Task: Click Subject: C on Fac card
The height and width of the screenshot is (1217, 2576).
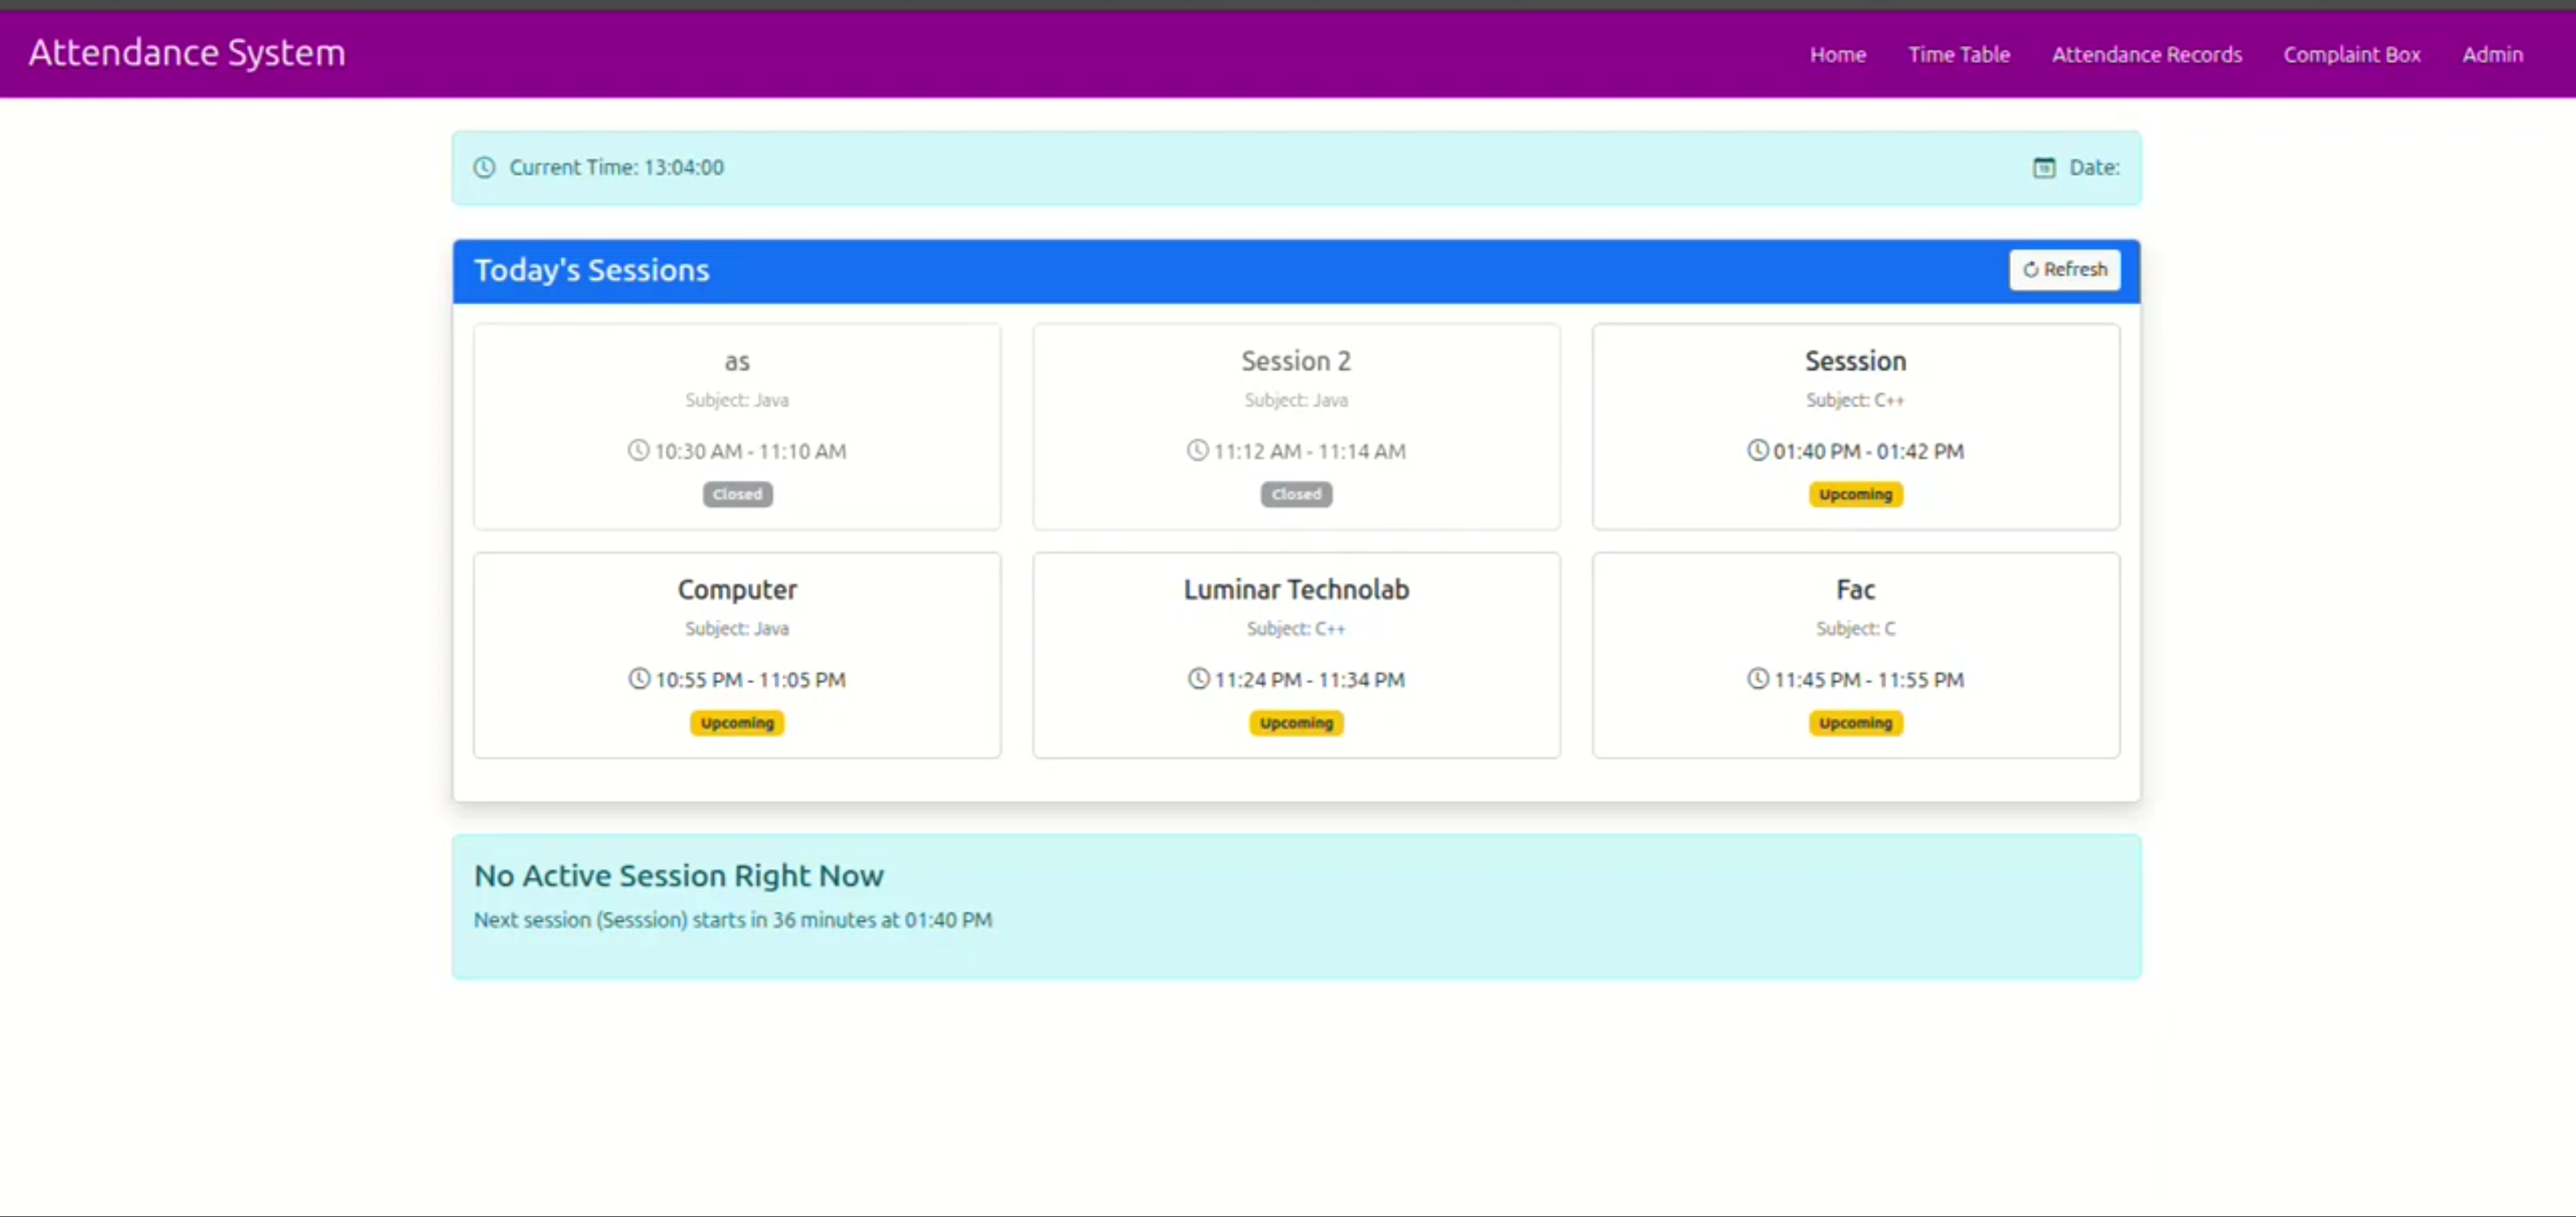Action: point(1855,628)
